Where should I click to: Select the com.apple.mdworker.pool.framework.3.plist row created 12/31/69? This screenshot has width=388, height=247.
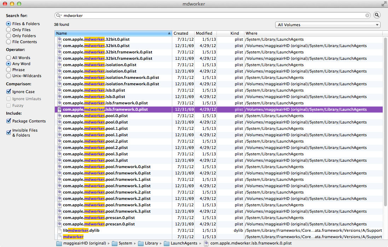(x=219, y=211)
